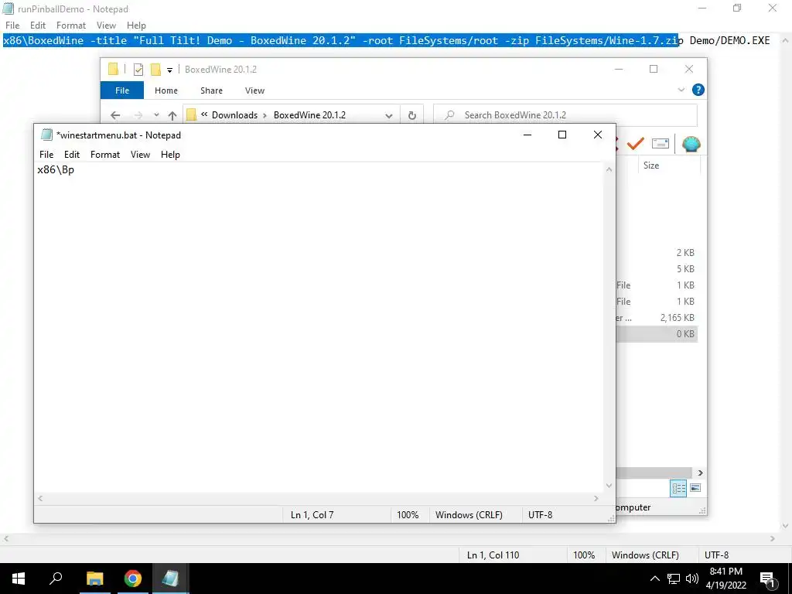This screenshot has height=594, width=792.
Task: Click left arrow of winestartmenu.bat horizontal scrollbar
Action: pos(40,499)
